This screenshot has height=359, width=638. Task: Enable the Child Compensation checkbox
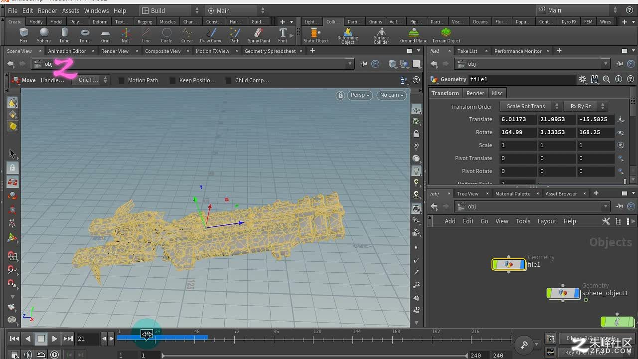point(228,80)
